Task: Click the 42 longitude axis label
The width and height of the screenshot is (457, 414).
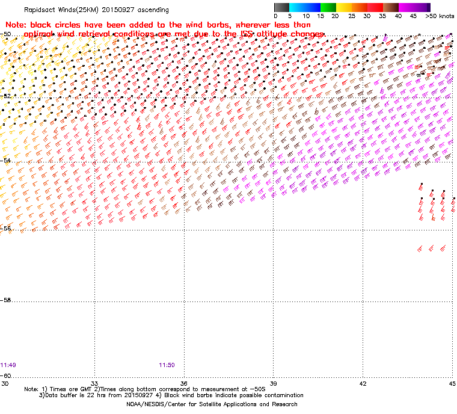Action: [x=363, y=383]
